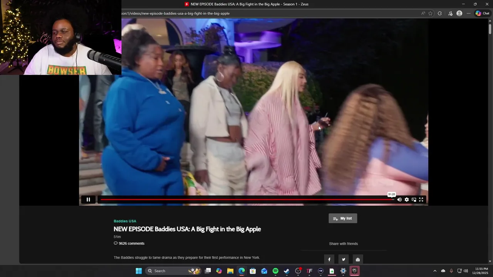This screenshot has width=493, height=277.
Task: Open File Explorer from the taskbar
Action: (x=230, y=271)
